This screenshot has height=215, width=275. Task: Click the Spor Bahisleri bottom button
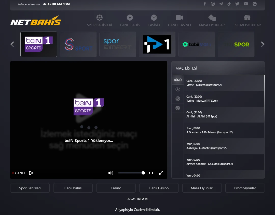(x=30, y=188)
